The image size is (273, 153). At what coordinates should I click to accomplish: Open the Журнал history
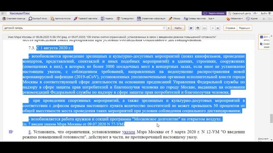[x=252, y=19]
